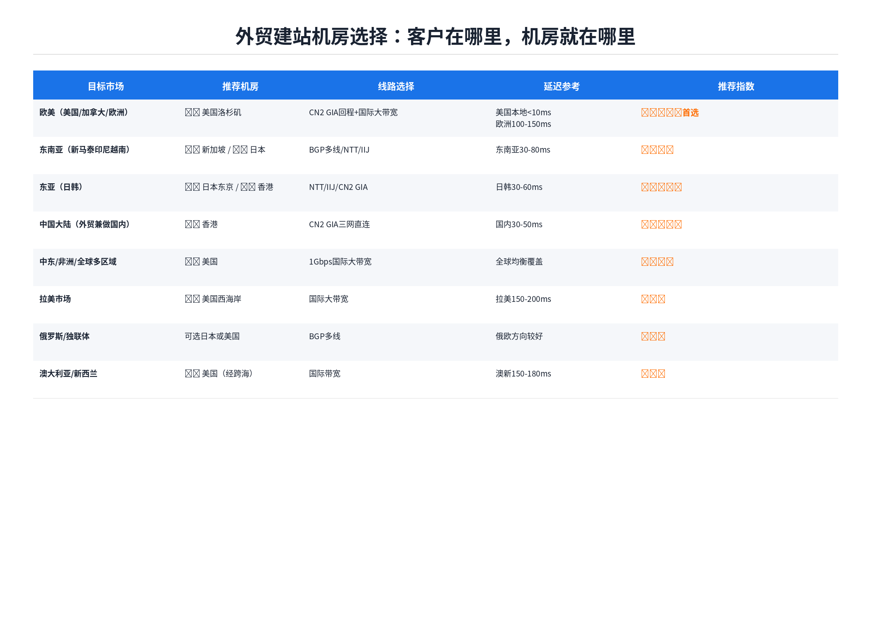Click the BGP多线 cell in 俄罗斯 row
The width and height of the screenshot is (871, 622).
(325, 336)
